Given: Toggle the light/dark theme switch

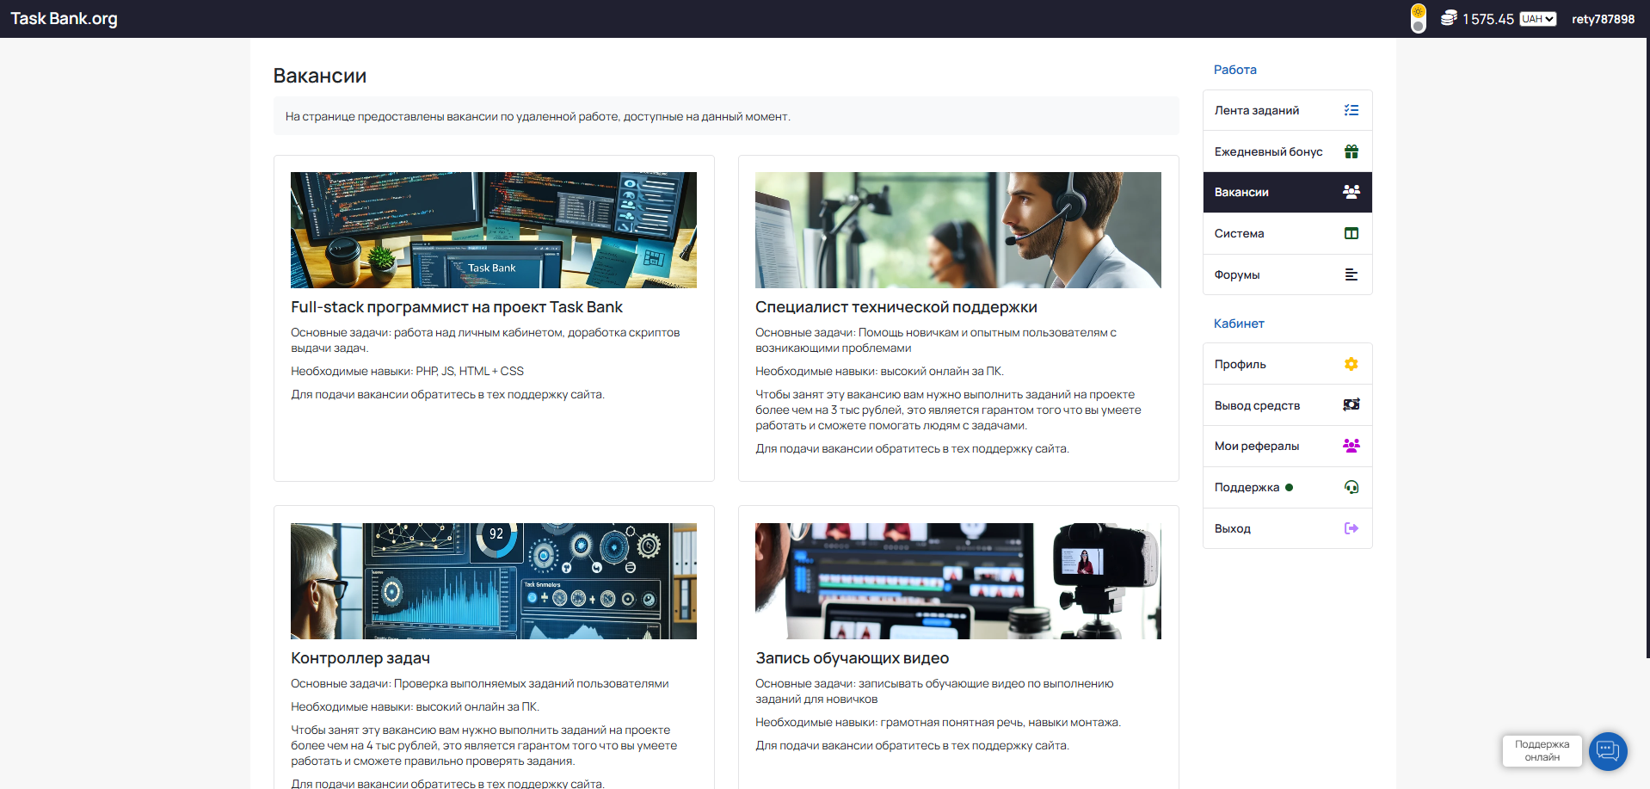Looking at the screenshot, I should (x=1418, y=19).
